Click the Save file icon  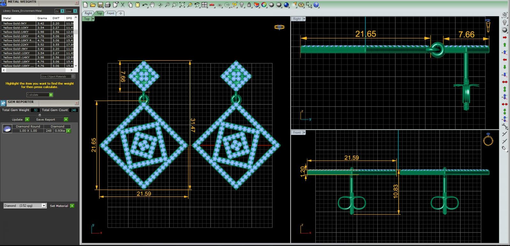[x=100, y=5]
